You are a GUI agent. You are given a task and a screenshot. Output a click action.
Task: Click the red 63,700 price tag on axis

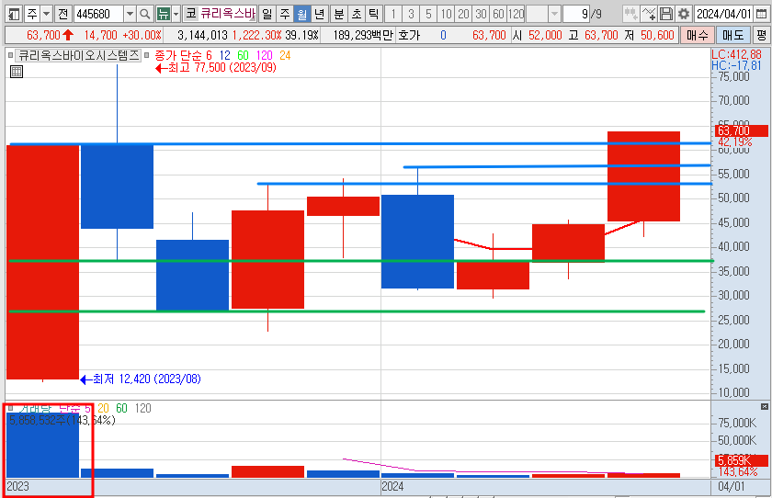click(x=741, y=130)
